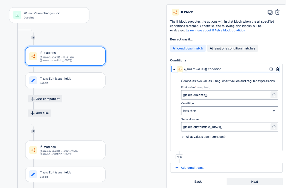Collapse the smart values condition section
Screen dimensions: 286x188
(174, 69)
